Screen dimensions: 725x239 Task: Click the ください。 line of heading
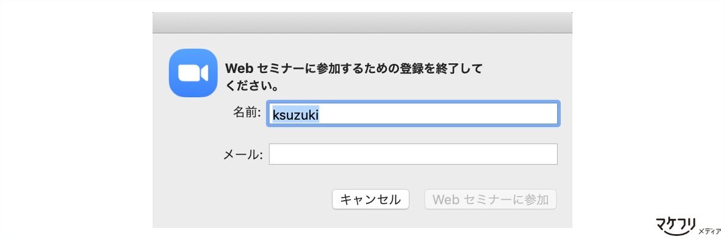[251, 86]
